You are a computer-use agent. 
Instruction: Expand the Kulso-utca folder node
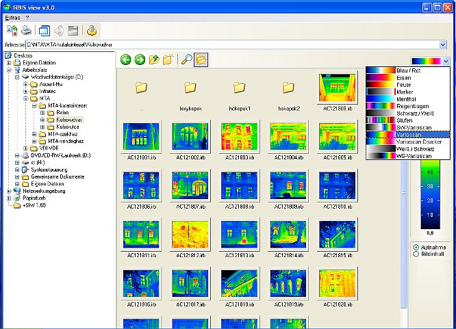(42, 127)
